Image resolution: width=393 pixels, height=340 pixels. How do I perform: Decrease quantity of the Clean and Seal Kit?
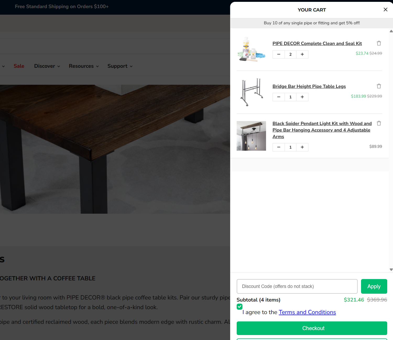[x=279, y=54]
